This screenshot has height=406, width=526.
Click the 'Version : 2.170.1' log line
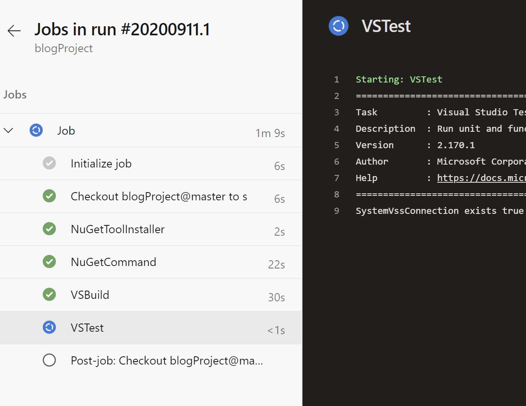pyautogui.click(x=415, y=145)
